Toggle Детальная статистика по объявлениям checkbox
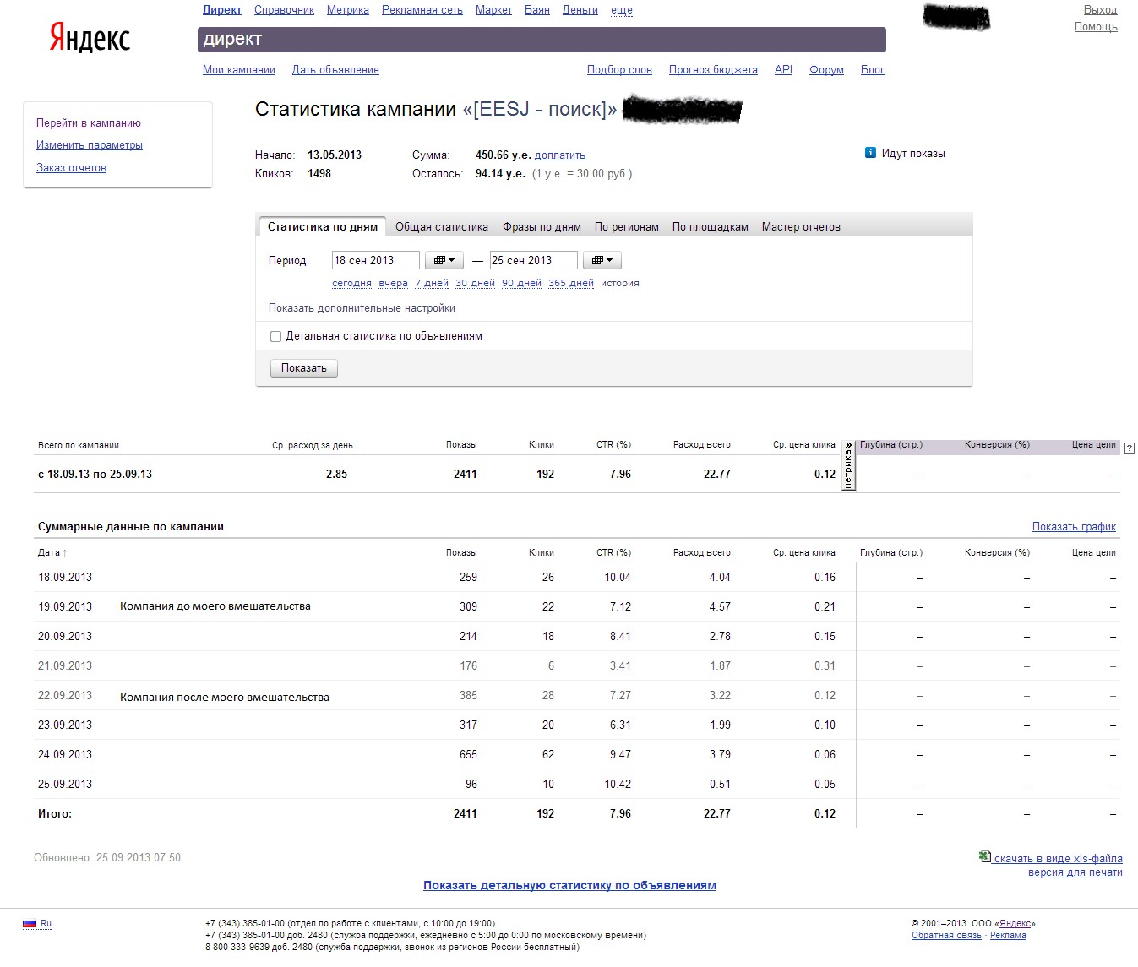This screenshot has width=1138, height=967. click(x=275, y=336)
